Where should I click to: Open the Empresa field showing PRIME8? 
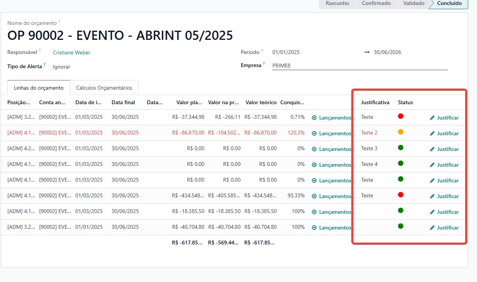[x=360, y=66]
